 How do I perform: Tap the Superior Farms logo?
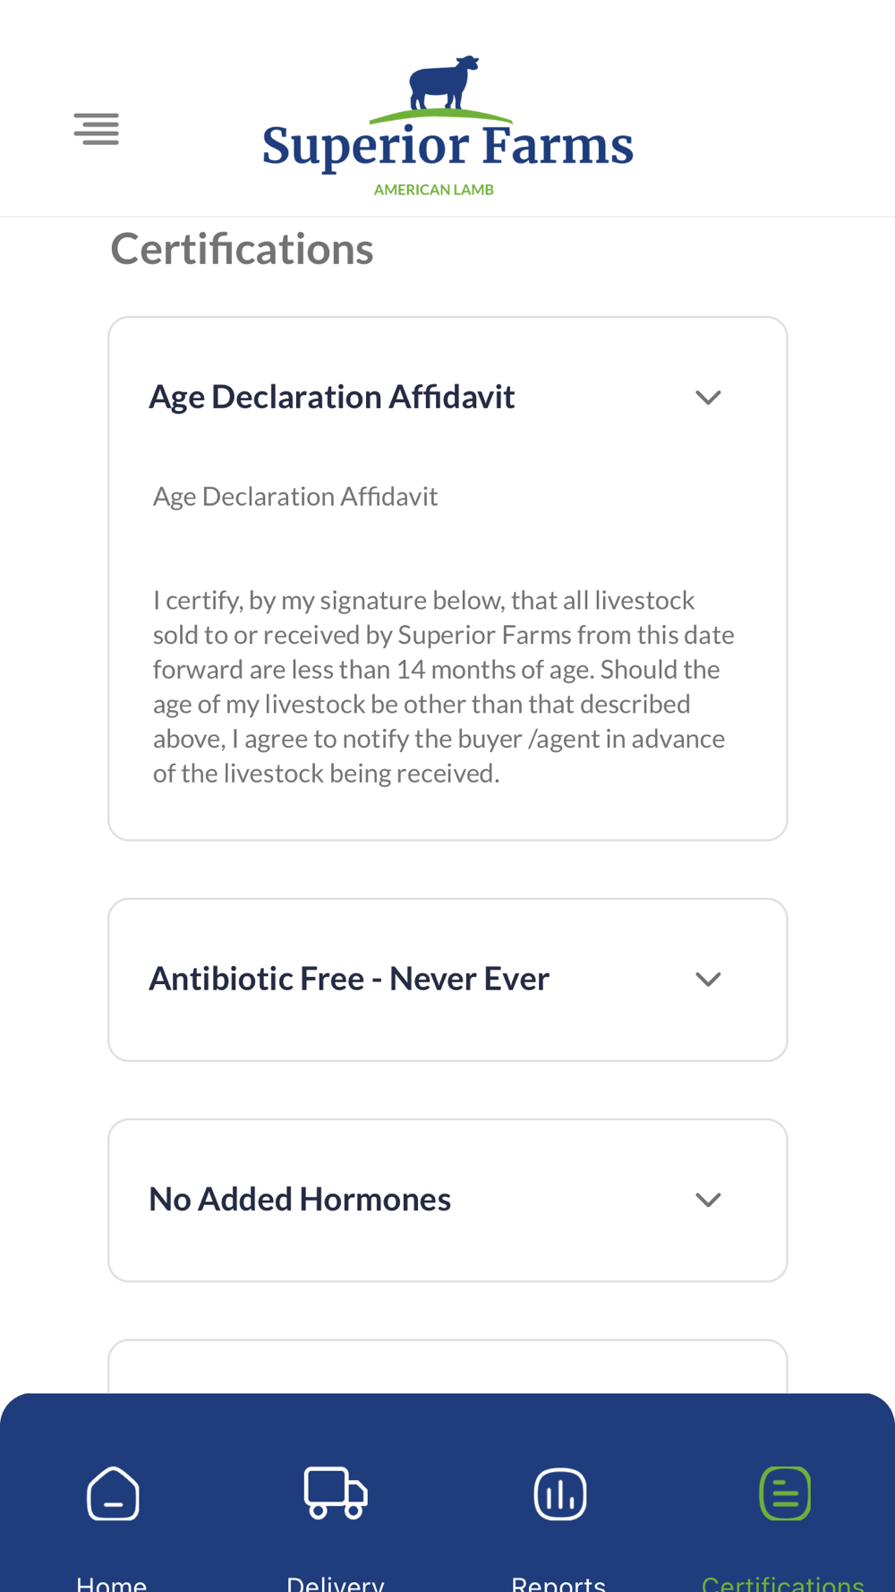click(447, 125)
